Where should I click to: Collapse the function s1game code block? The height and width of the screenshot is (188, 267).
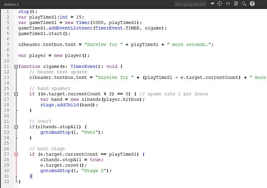pos(16,67)
